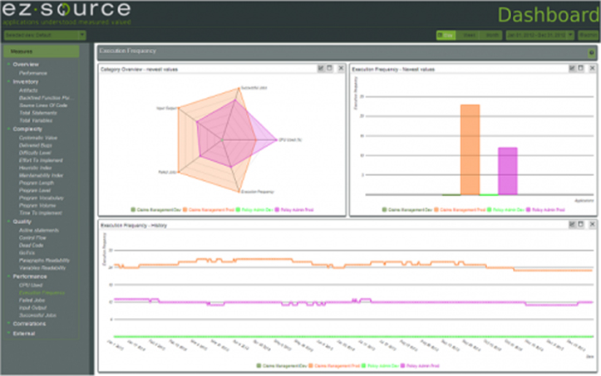Viewport: 601px width, 376px height.
Task: Maximize the Category Overview panel
Action: [x=329, y=68]
